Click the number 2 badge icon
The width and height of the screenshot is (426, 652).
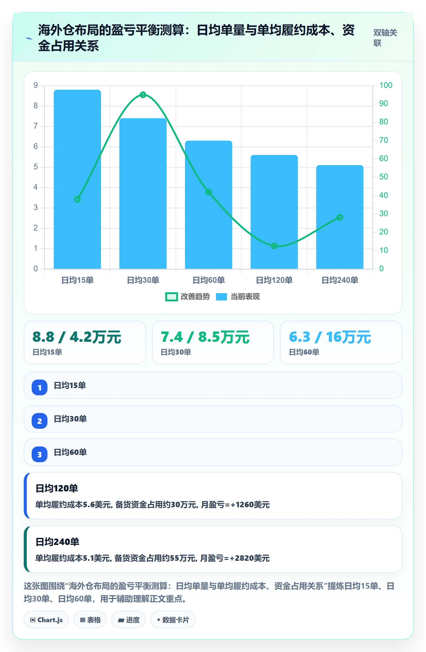pyautogui.click(x=40, y=421)
